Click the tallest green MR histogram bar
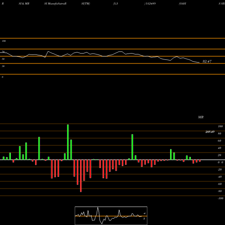Image resolution: width=225 pixels, height=225 pixels. 68,142
